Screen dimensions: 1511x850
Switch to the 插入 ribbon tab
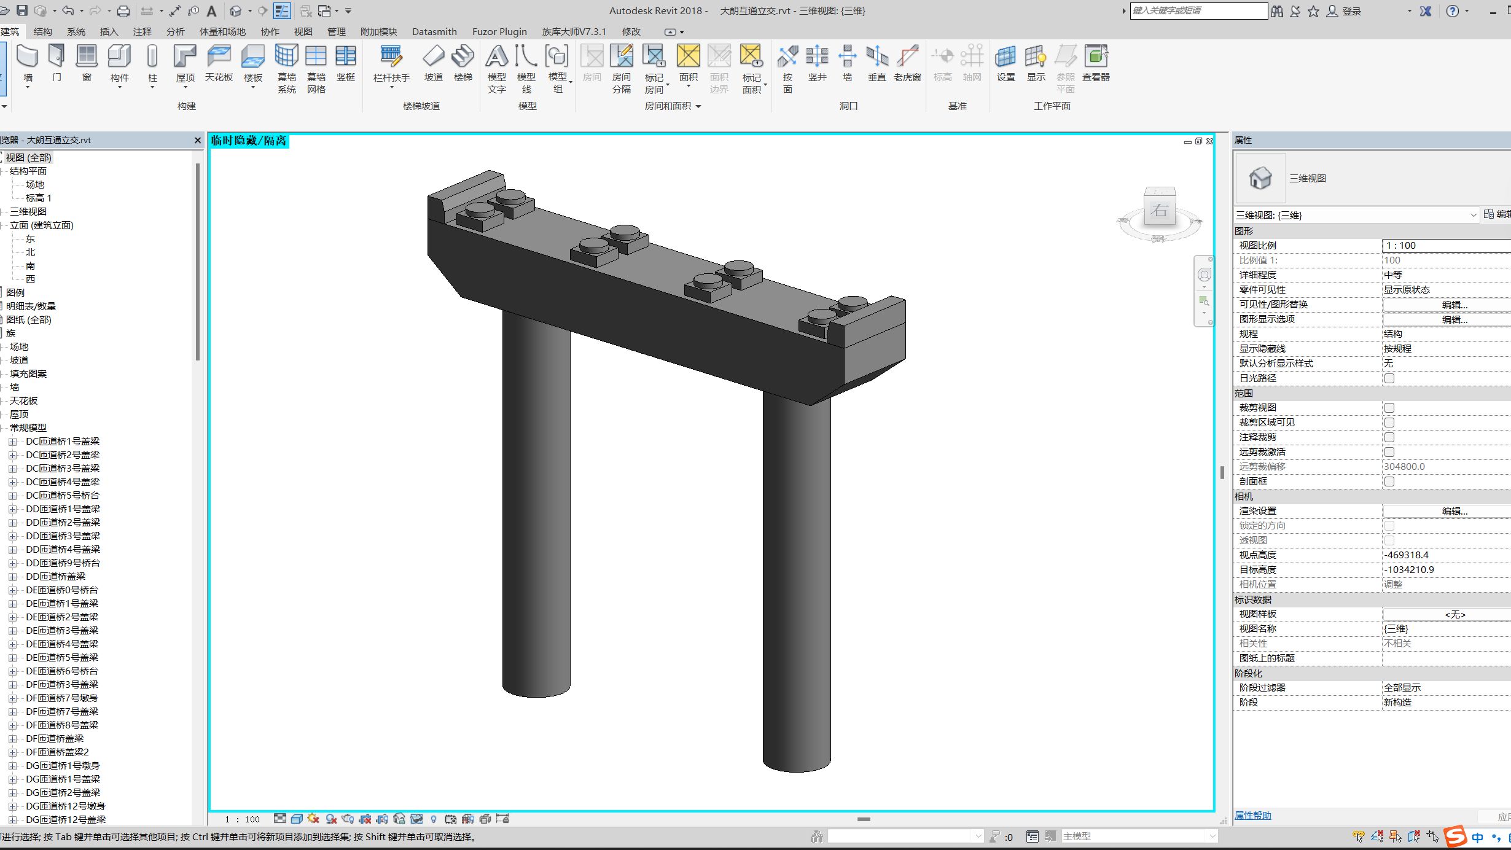click(108, 31)
